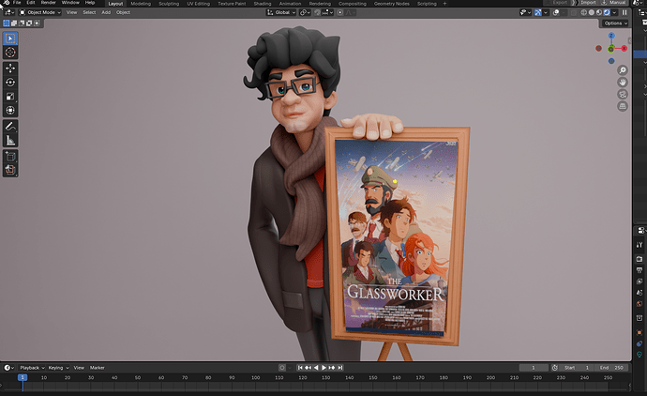This screenshot has height=396, width=647.
Task: Switch to the UV Editing workspace tab
Action: click(x=199, y=4)
